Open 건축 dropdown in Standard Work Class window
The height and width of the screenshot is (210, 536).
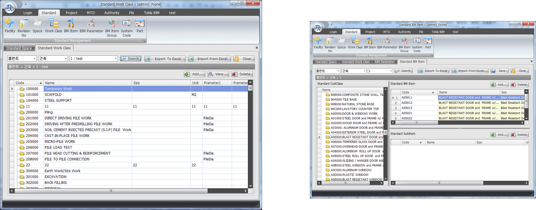[66, 59]
